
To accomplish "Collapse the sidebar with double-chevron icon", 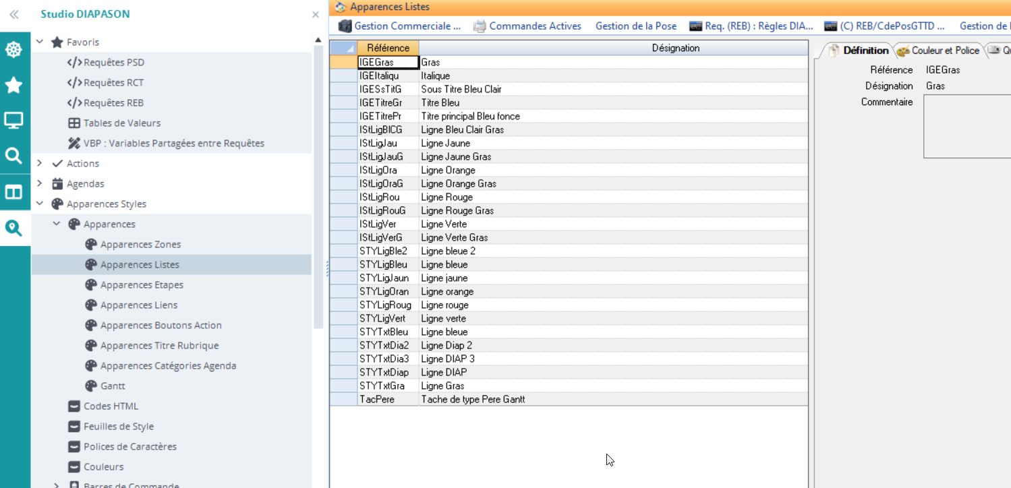I will coord(13,14).
